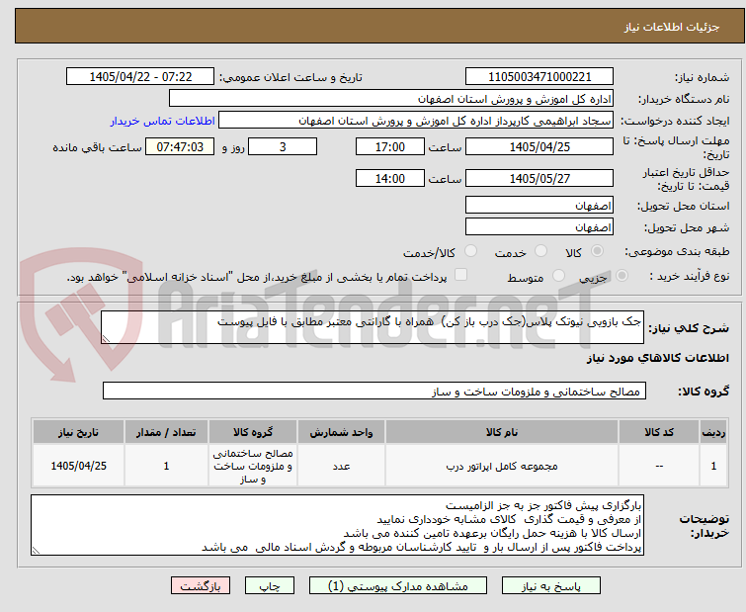Screen dimensions: 746x612
Task: Click the table date cell 1405/04/25
Action: point(78,466)
